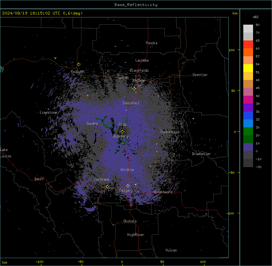The height and width of the screenshot is (266, 272).
Task: Click yellow diamond marker between Olds and Didsbury
Action: click(123, 131)
